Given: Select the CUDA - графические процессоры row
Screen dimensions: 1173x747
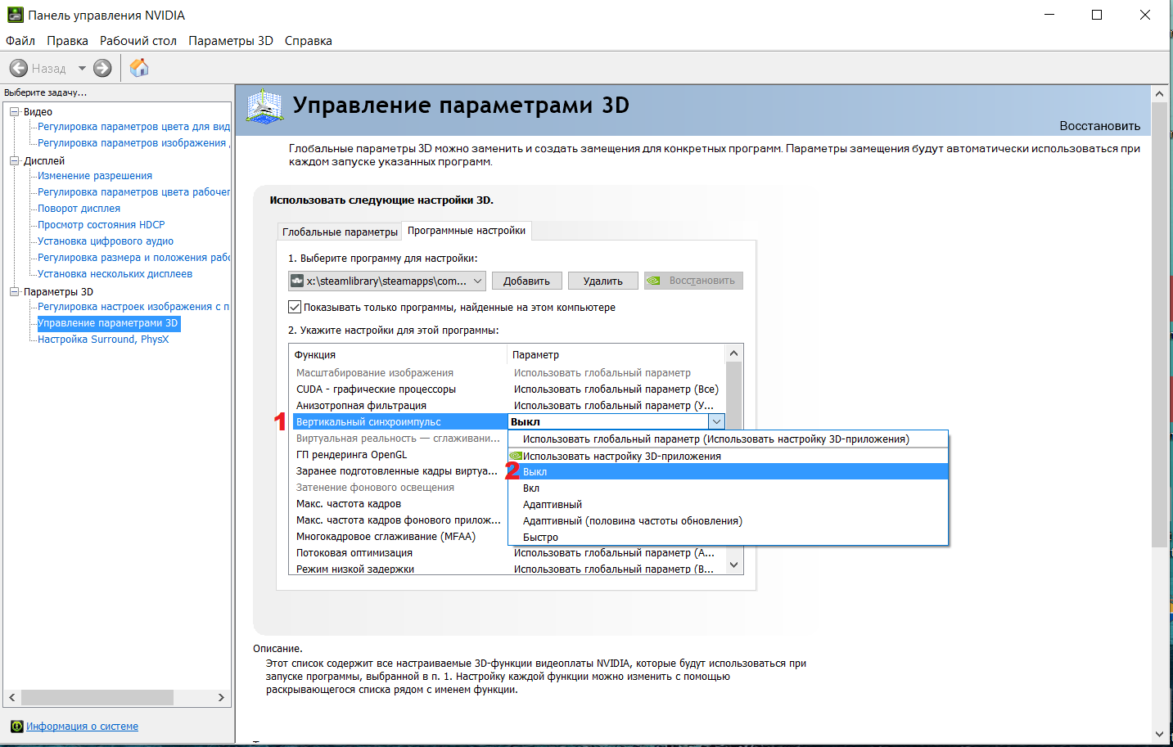Looking at the screenshot, I should pyautogui.click(x=508, y=389).
